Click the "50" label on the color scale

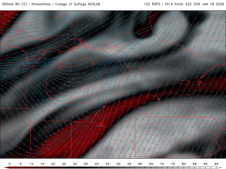click(x=118, y=164)
